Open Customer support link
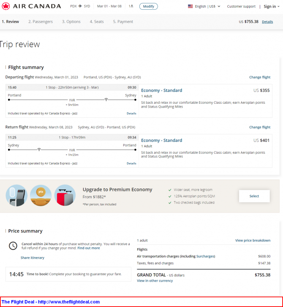This screenshot has height=307, width=283. click(241, 6)
